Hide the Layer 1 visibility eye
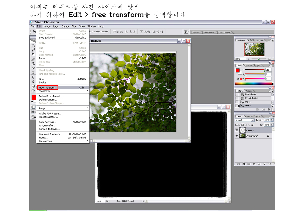 237,130
